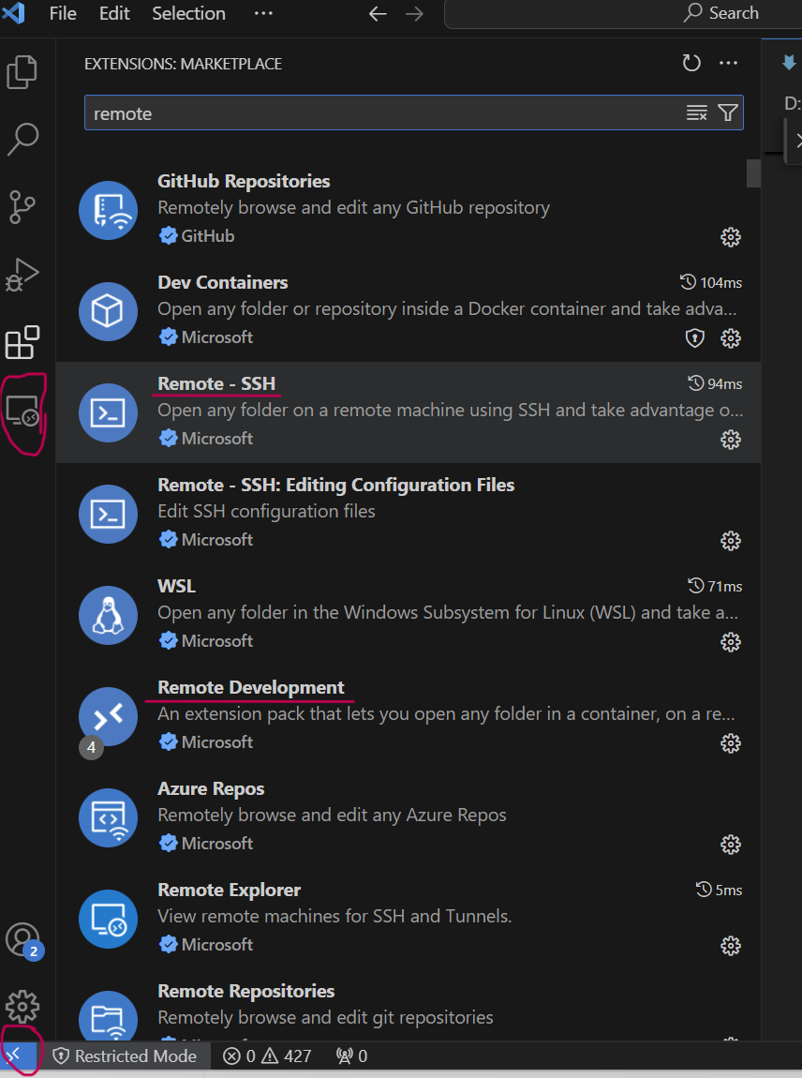Open Manage gear in activity bar
The height and width of the screenshot is (1078, 802).
click(22, 1007)
